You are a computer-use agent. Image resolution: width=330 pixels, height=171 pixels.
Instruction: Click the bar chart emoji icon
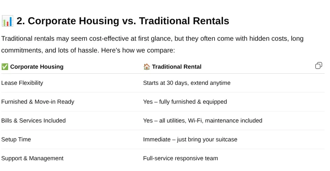[x=7, y=21]
